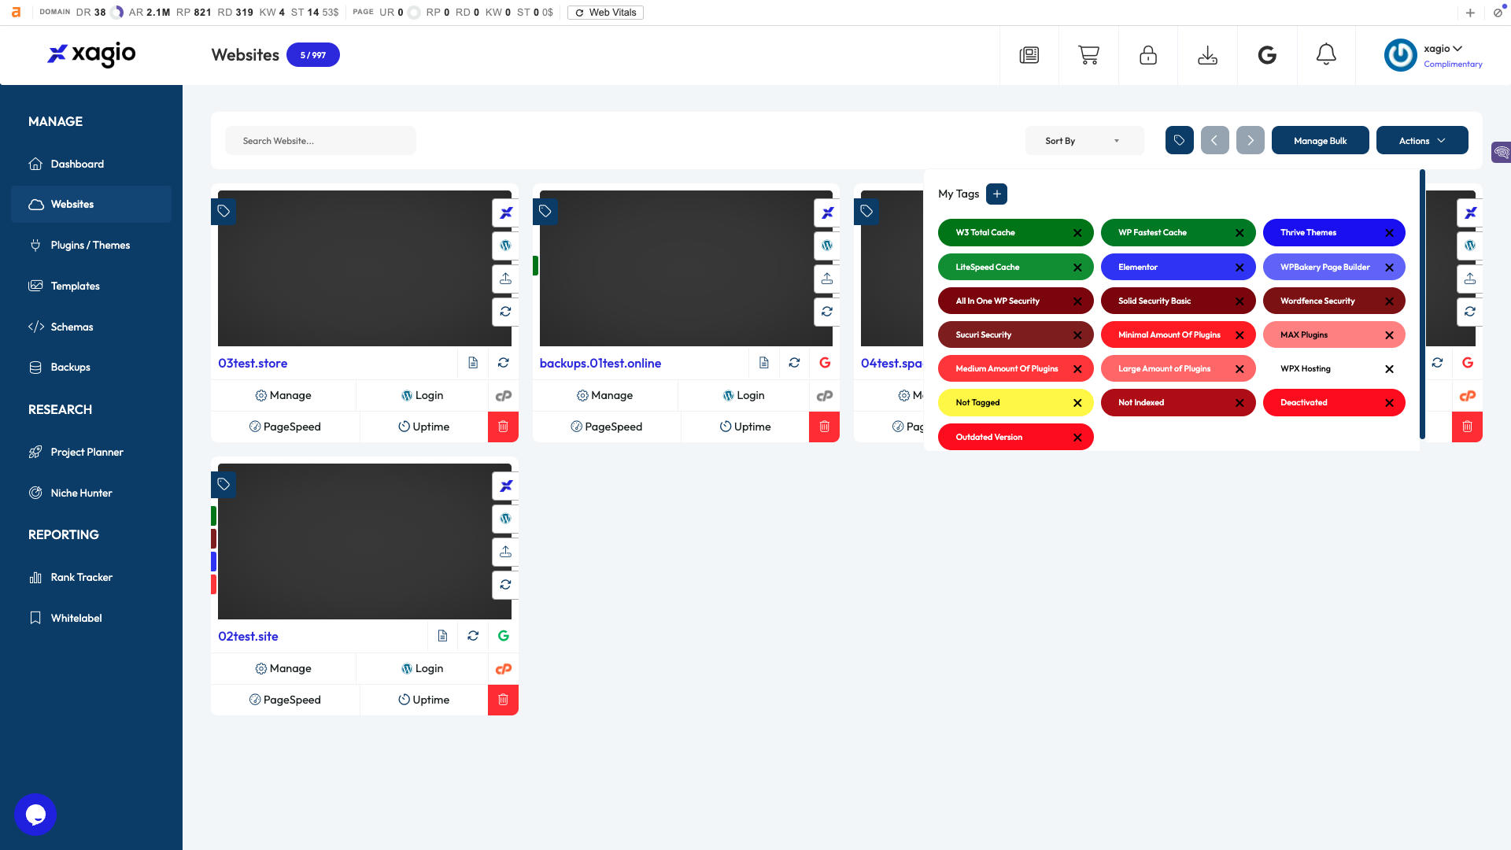Remove the W3 Total Cache tag

1077,233
